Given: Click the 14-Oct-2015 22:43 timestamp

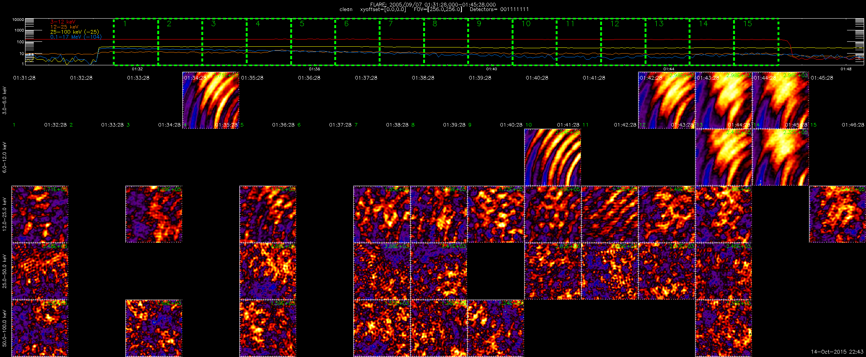Looking at the screenshot, I should click(836, 352).
